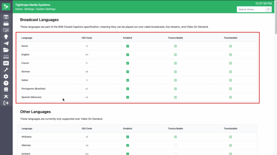Toggle Enabled checkbox for Afrikaans
Viewport: 277px width, 155px height.
click(128, 137)
